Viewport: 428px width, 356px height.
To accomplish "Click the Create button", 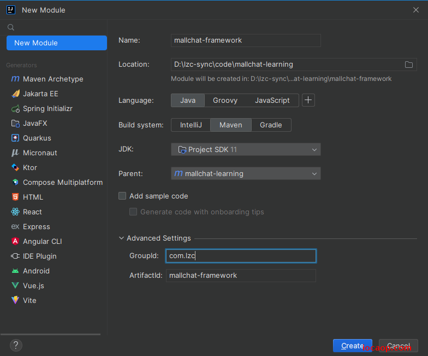I will 353,346.
